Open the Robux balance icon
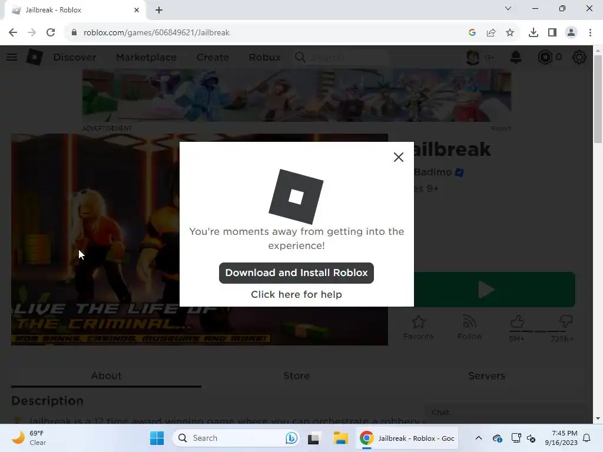Image resolution: width=603 pixels, height=452 pixels. [x=545, y=57]
